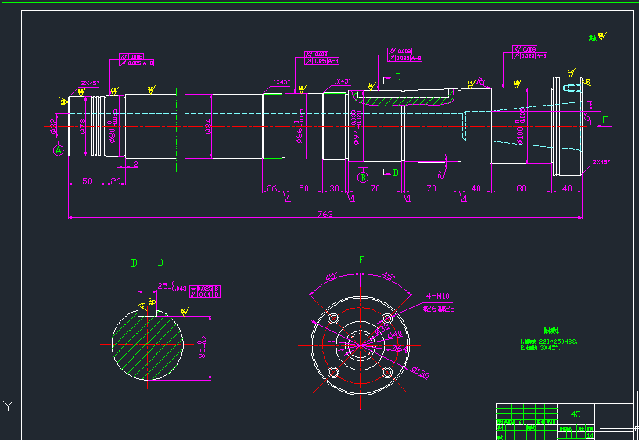The height and width of the screenshot is (440, 639).
Task: Select the datum A circle symbol
Action: pos(59,150)
